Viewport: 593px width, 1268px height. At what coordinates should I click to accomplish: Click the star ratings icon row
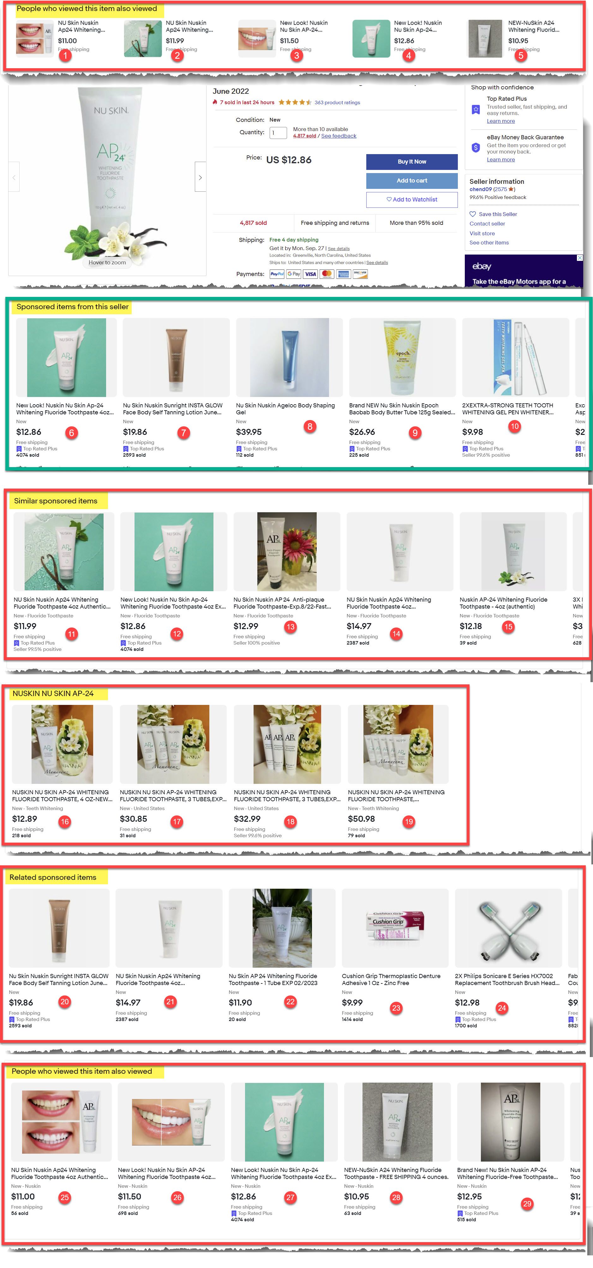click(295, 102)
